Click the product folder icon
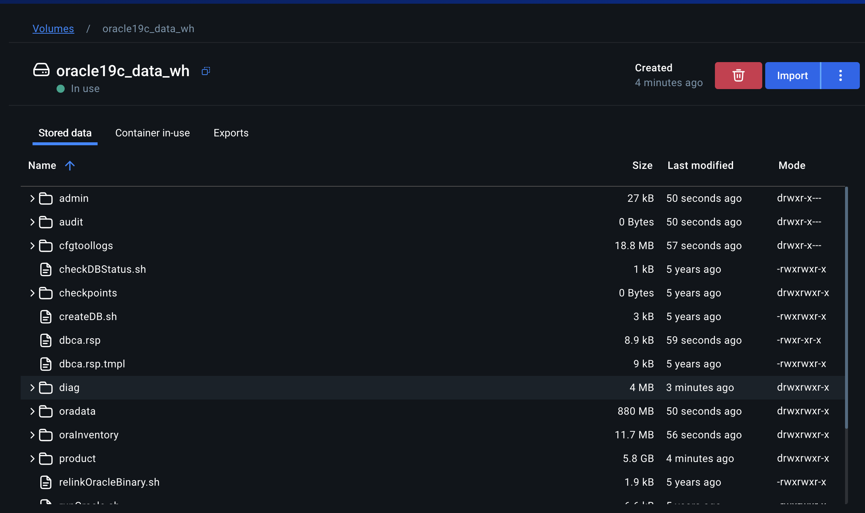Screen dimensions: 865x513 pos(46,459)
